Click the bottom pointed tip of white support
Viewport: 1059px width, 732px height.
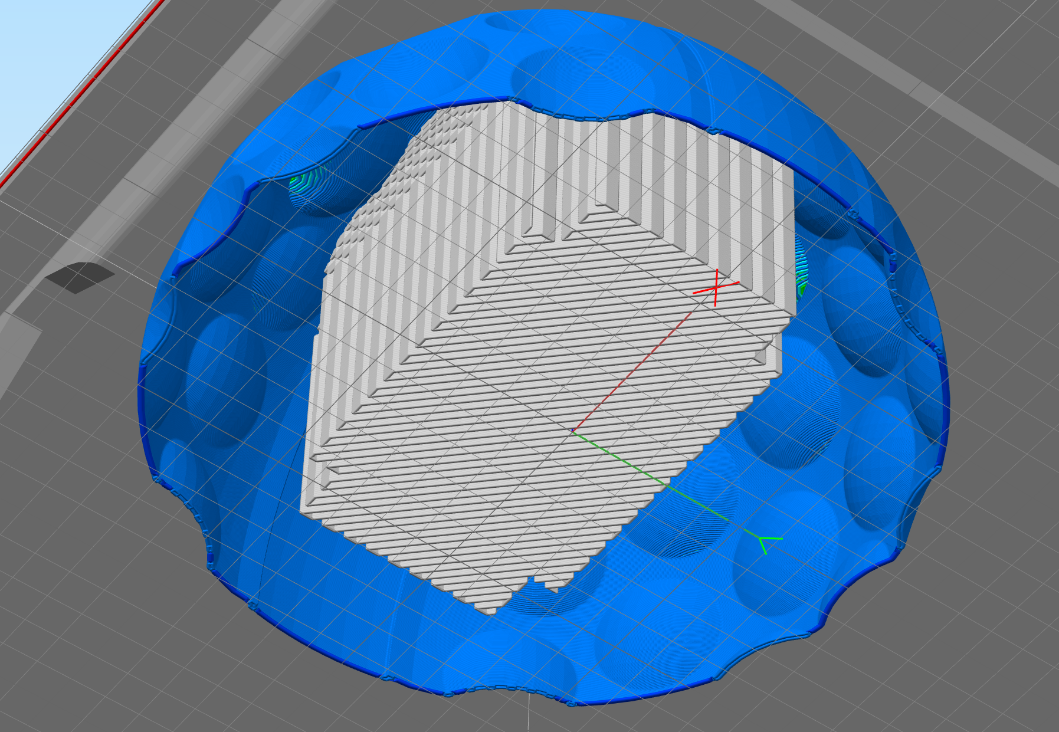coord(491,610)
